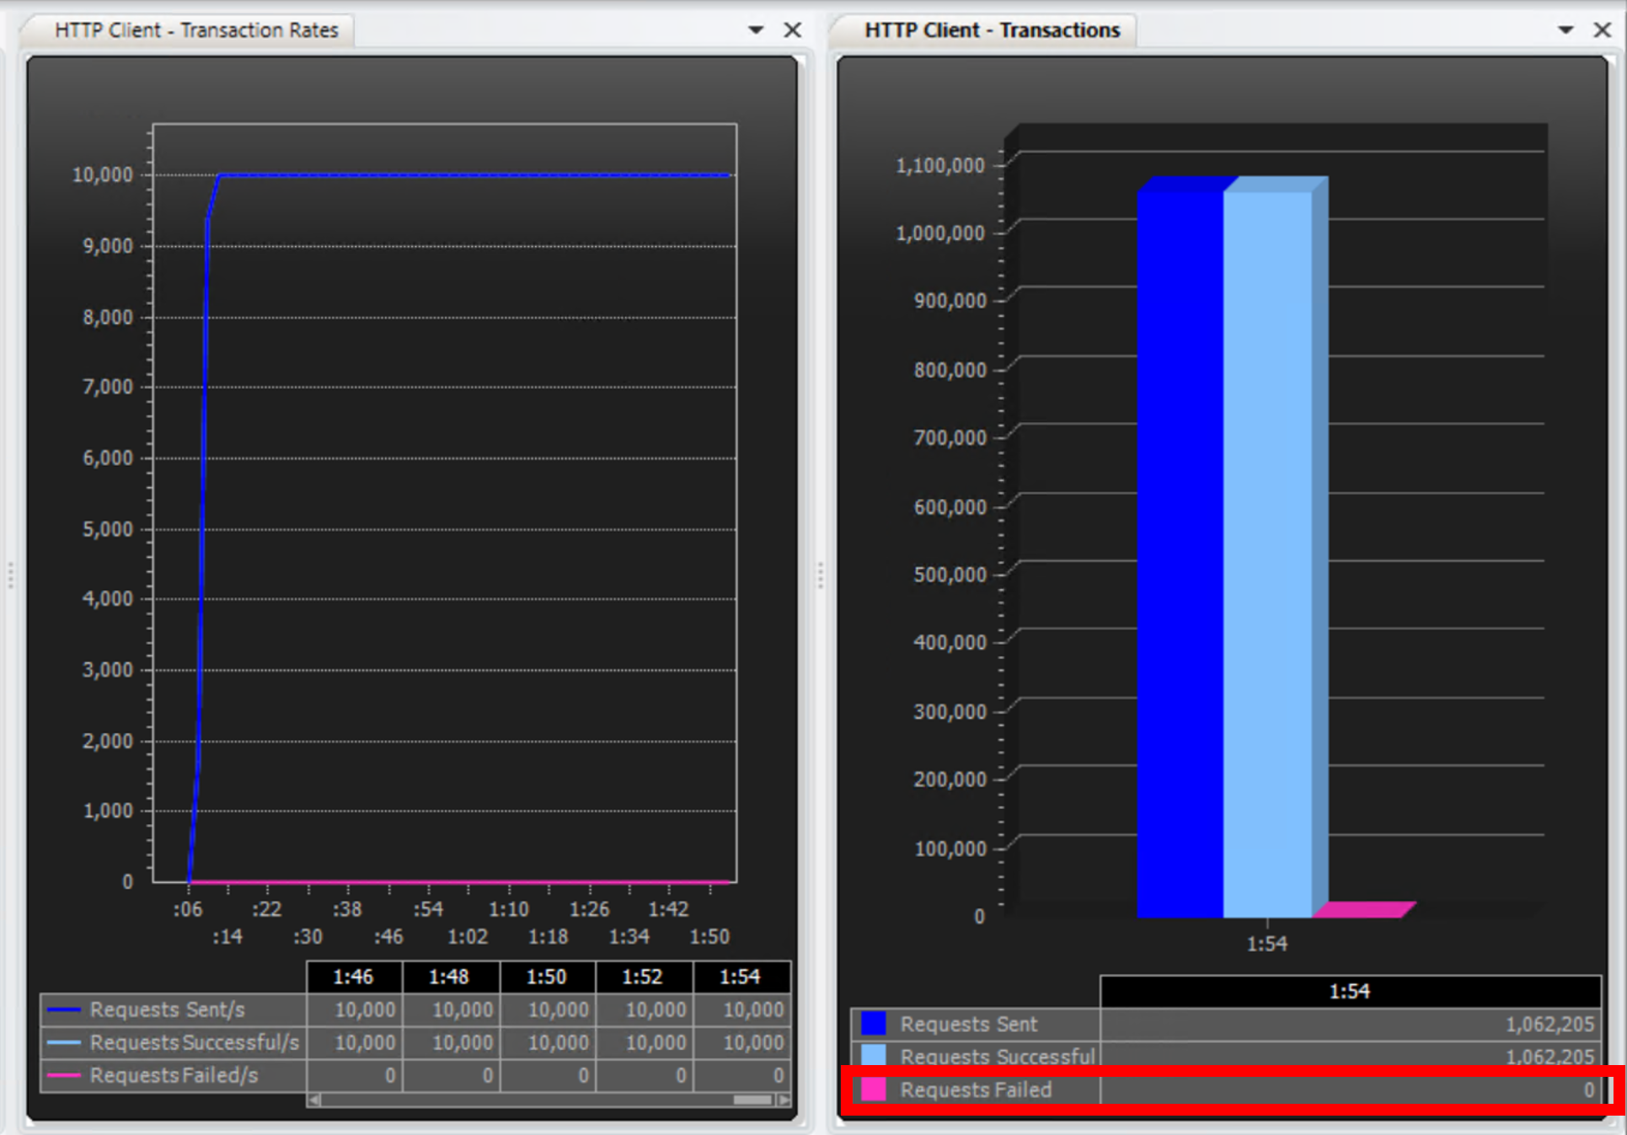Viewport: 1627px width, 1135px height.
Task: Click the Requests Failed/s legend line icon
Action: point(64,1075)
